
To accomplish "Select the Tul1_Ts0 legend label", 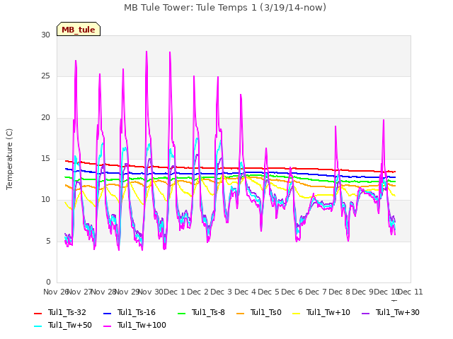I will pos(266,312).
